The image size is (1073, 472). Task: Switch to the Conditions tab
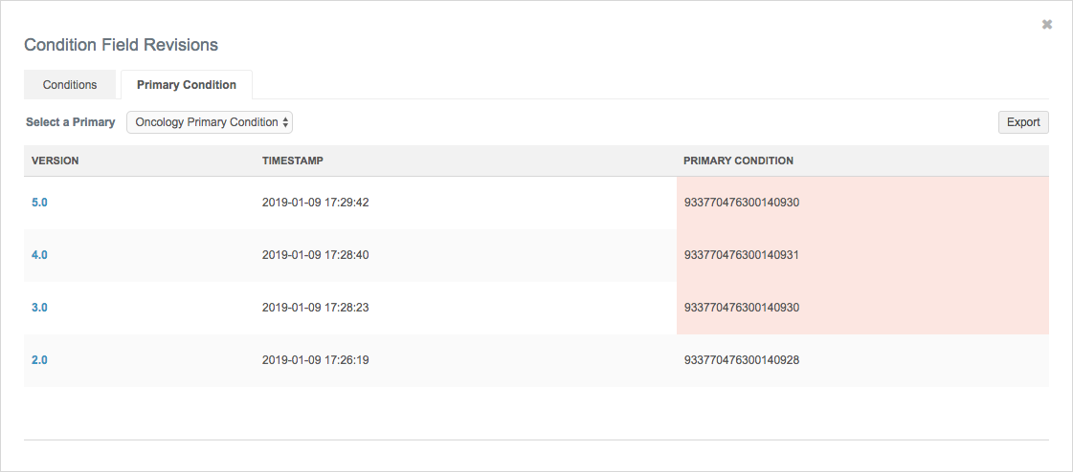(x=70, y=85)
